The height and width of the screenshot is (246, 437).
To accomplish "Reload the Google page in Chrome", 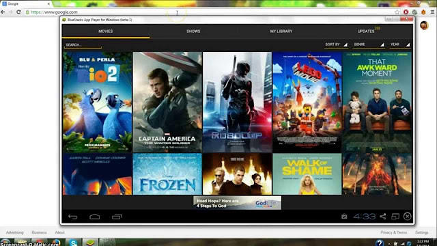I will click(x=18, y=12).
